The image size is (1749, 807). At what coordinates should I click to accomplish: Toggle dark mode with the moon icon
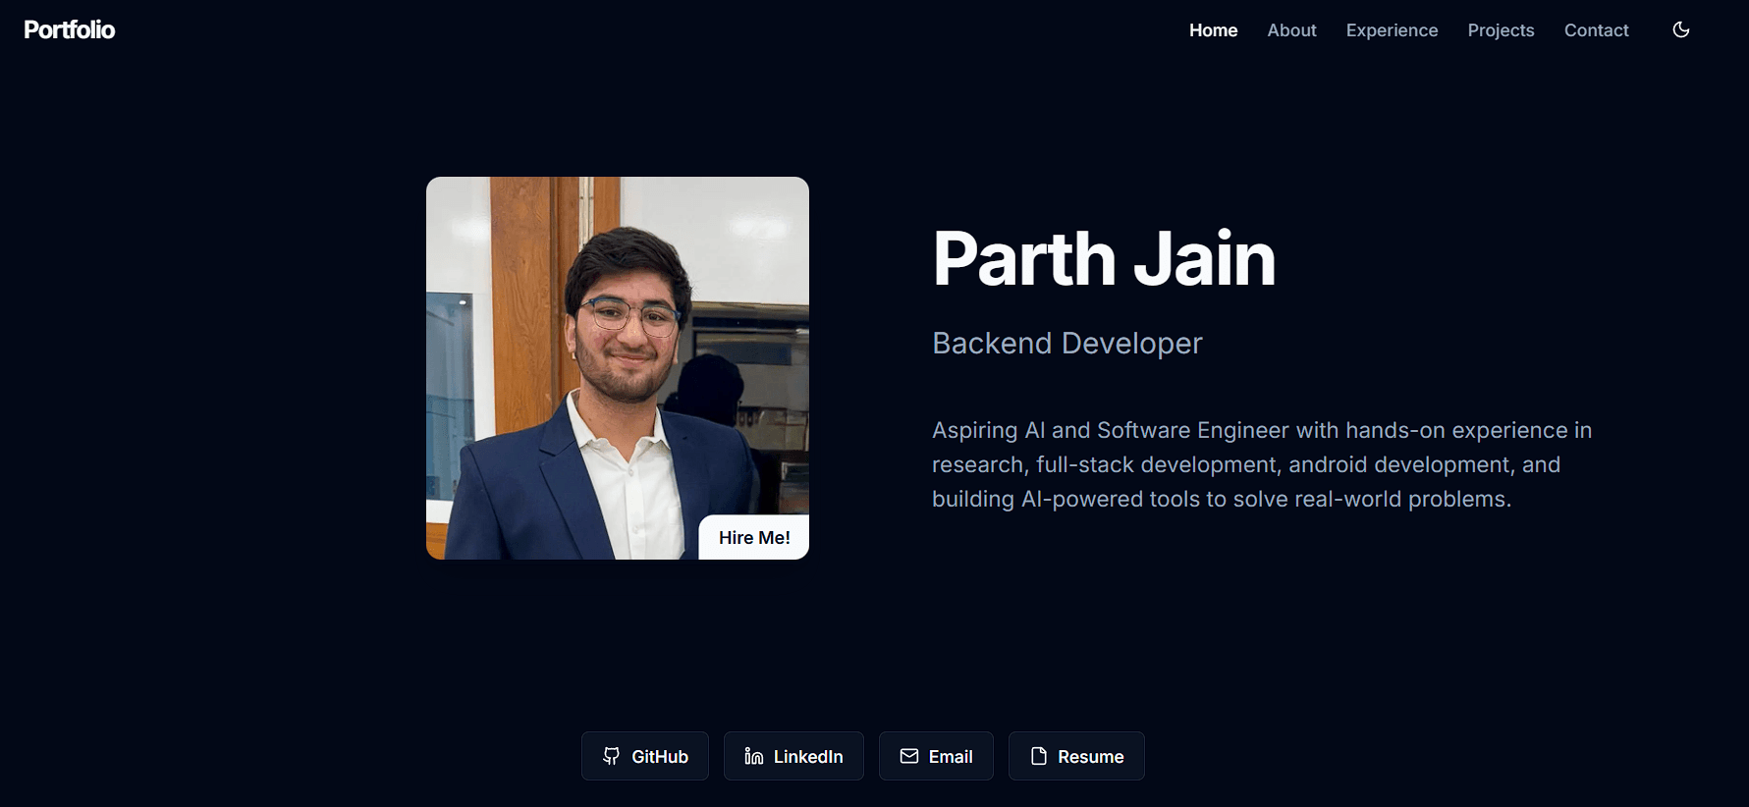(1680, 29)
